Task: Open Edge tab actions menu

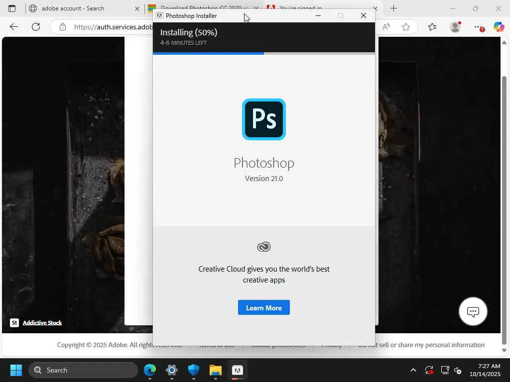Action: (12, 8)
